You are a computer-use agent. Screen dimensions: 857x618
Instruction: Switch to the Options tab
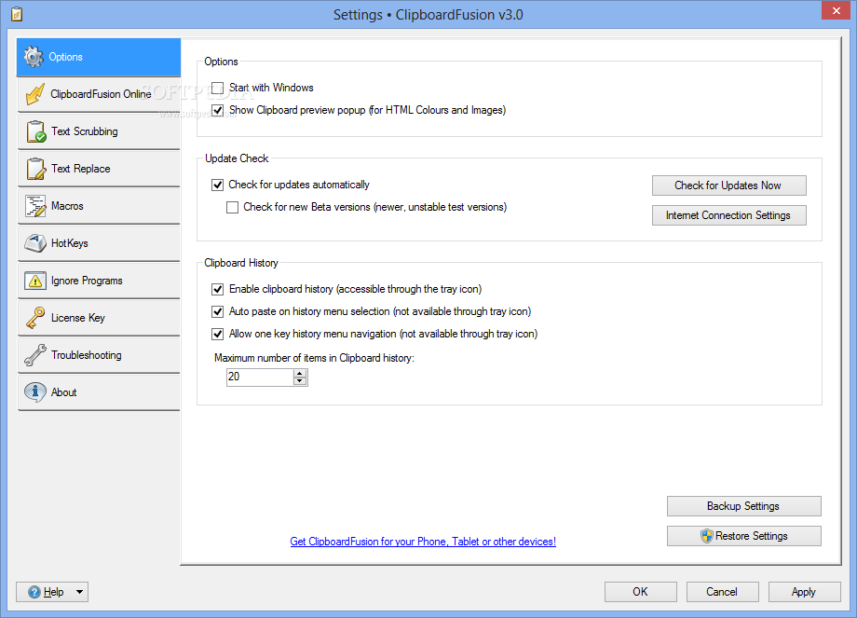pyautogui.click(x=99, y=57)
